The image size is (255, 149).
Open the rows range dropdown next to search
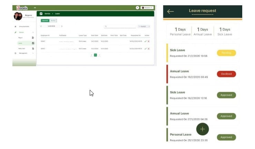click(143, 26)
